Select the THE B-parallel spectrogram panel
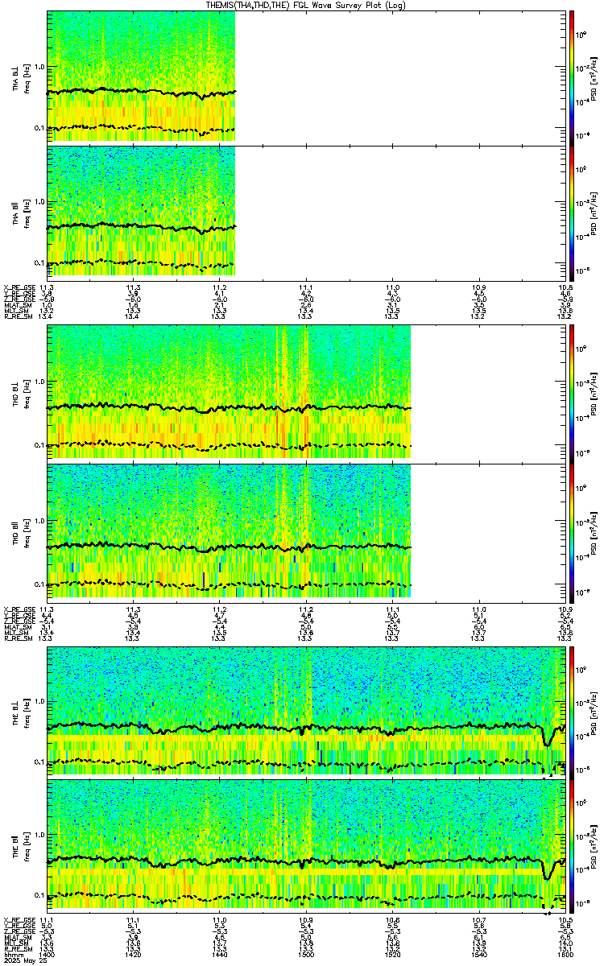This screenshot has width=604, height=966. 306,845
